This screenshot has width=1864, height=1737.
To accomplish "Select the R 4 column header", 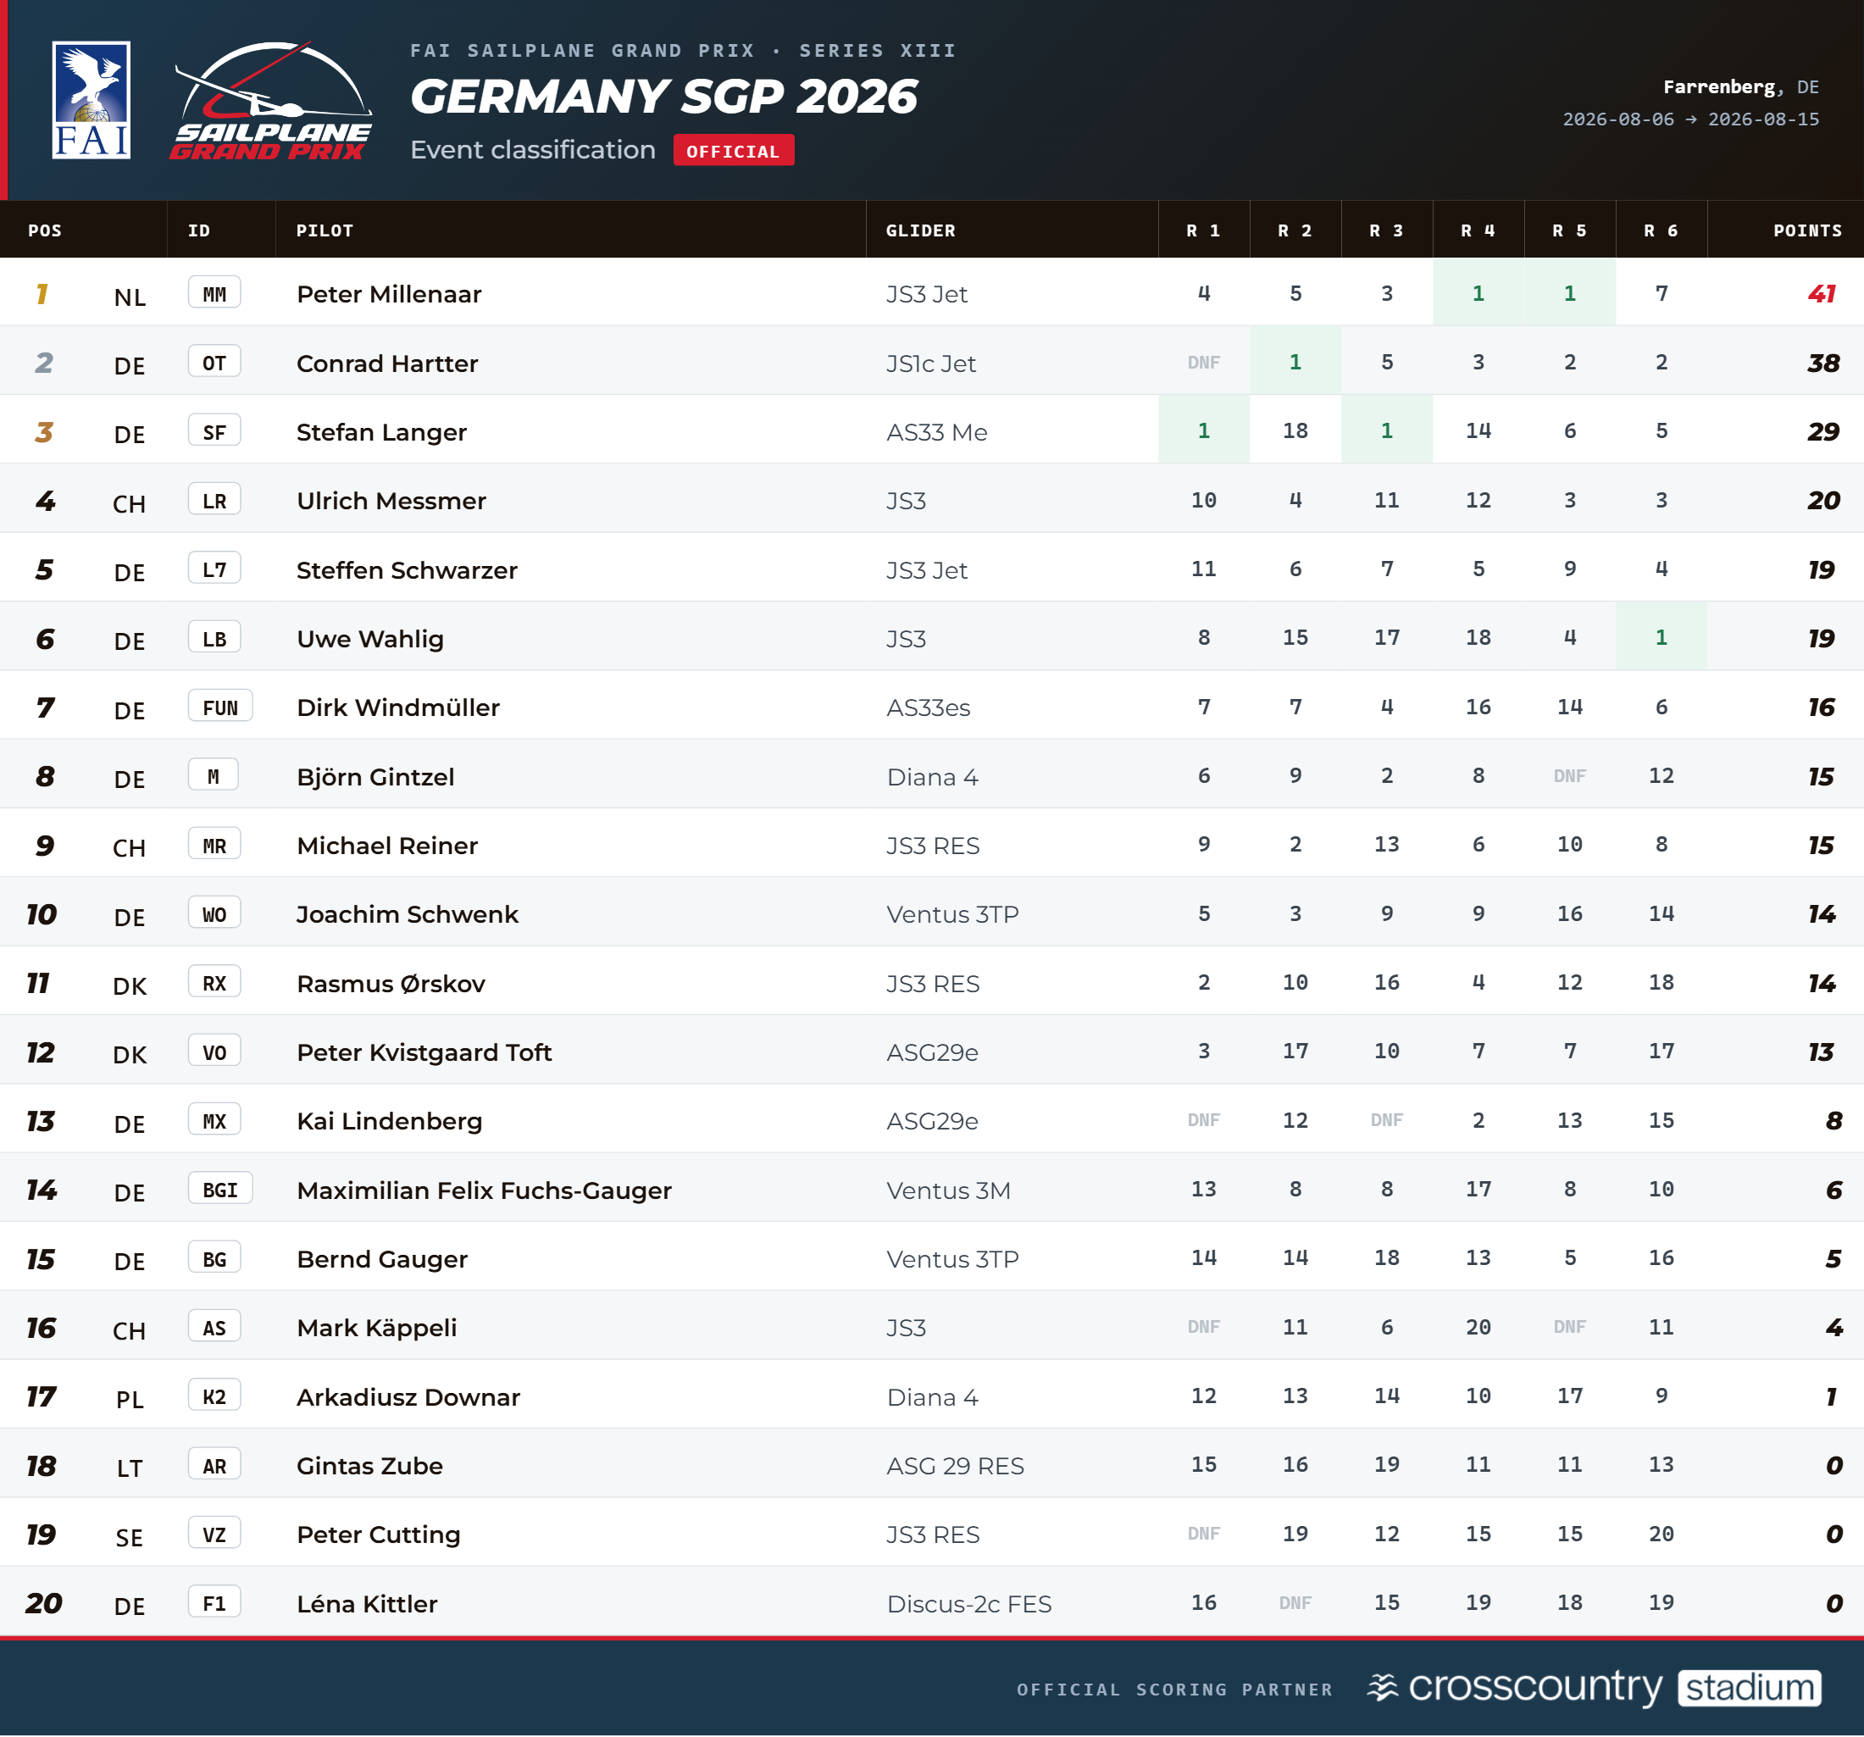I will [x=1478, y=230].
